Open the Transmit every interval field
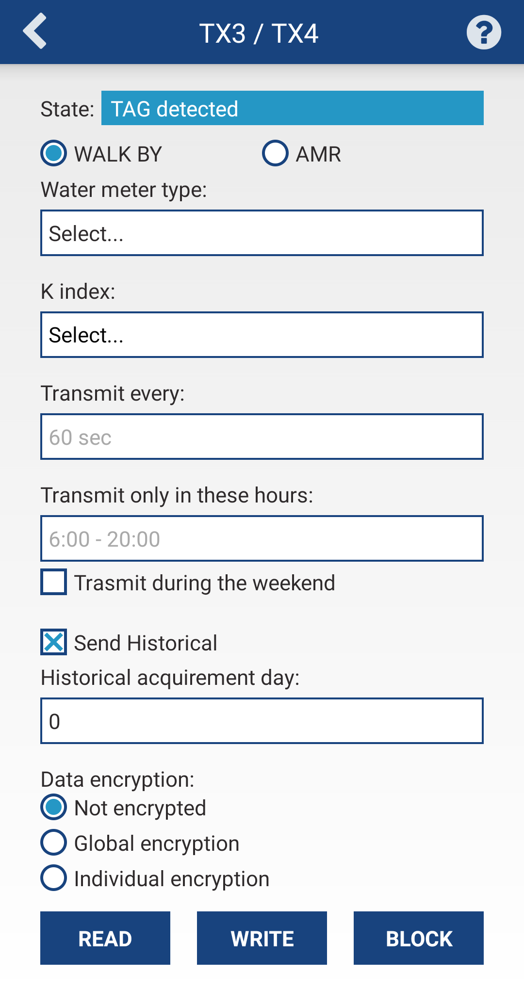Screen dimensions: 524x1005 coord(262,437)
